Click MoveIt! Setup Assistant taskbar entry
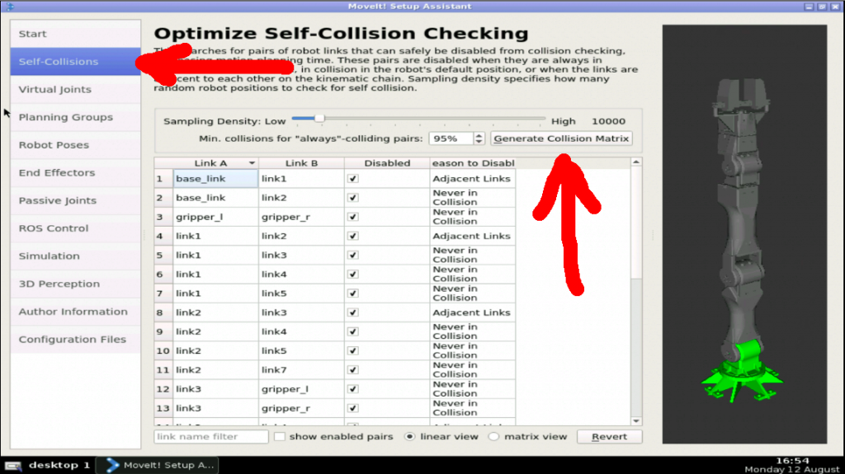The image size is (845, 474). pos(158,466)
